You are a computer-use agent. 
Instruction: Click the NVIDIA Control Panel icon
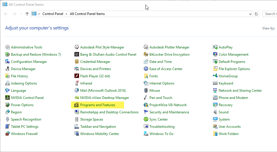(x=8, y=97)
